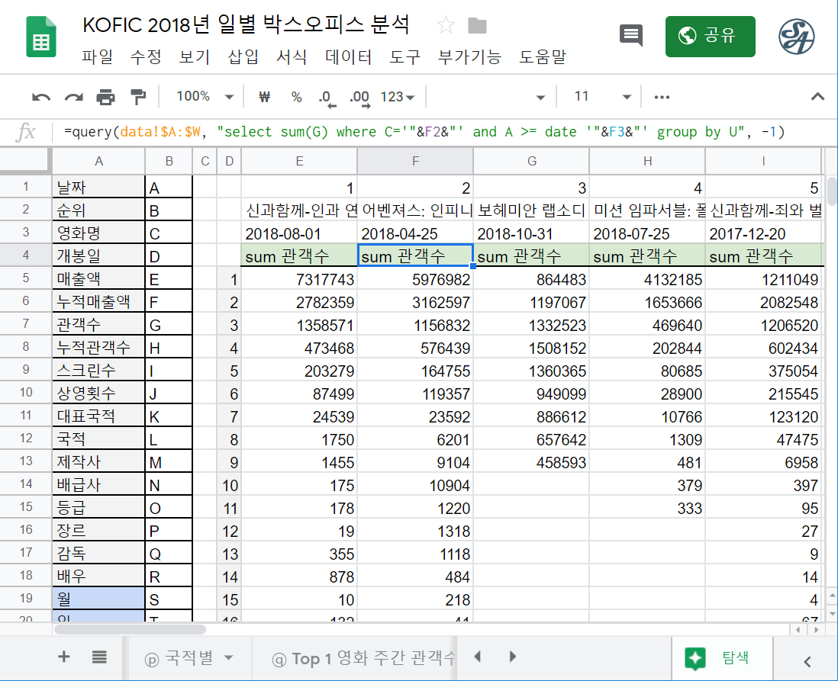The height and width of the screenshot is (681, 838).
Task: Expand the font size 11 dropdown
Action: click(602, 97)
